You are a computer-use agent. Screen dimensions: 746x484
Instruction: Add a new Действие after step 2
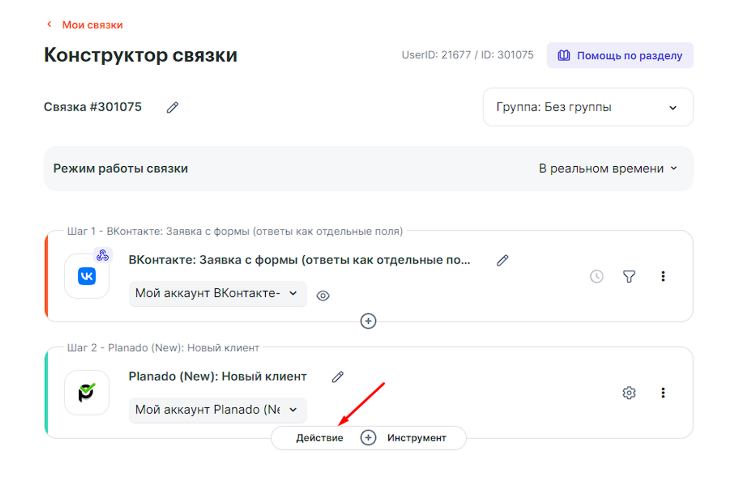point(320,438)
